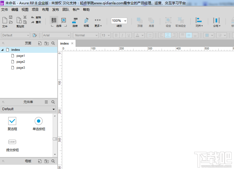Open the shadow color picker
The height and width of the screenshot is (169, 234).
click(222, 36)
